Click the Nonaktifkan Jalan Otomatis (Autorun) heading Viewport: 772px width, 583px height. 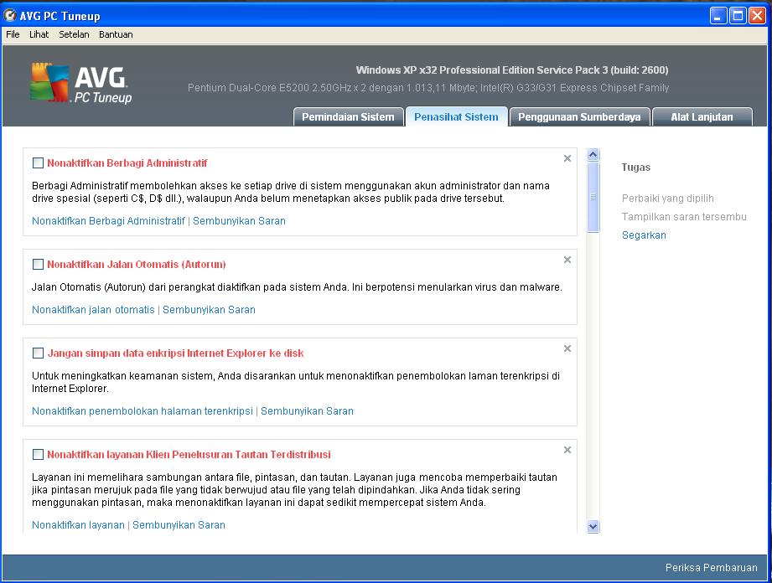[137, 264]
